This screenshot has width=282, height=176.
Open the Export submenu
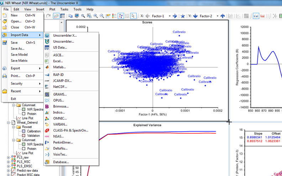point(22,68)
